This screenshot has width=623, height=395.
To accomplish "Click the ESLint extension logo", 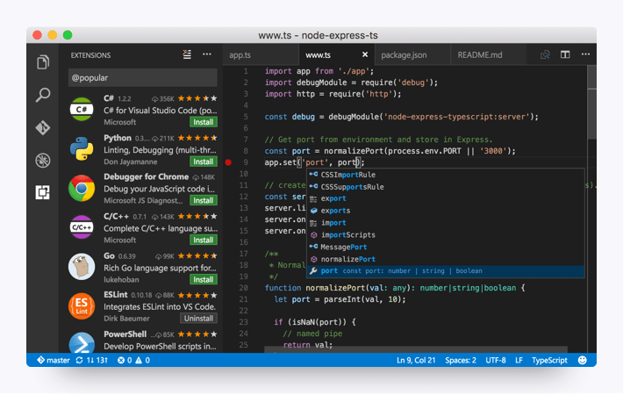I will 82,306.
